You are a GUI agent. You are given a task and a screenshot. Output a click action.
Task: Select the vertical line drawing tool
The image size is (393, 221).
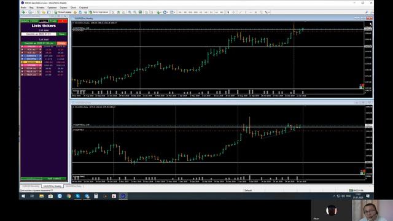coord(246,12)
